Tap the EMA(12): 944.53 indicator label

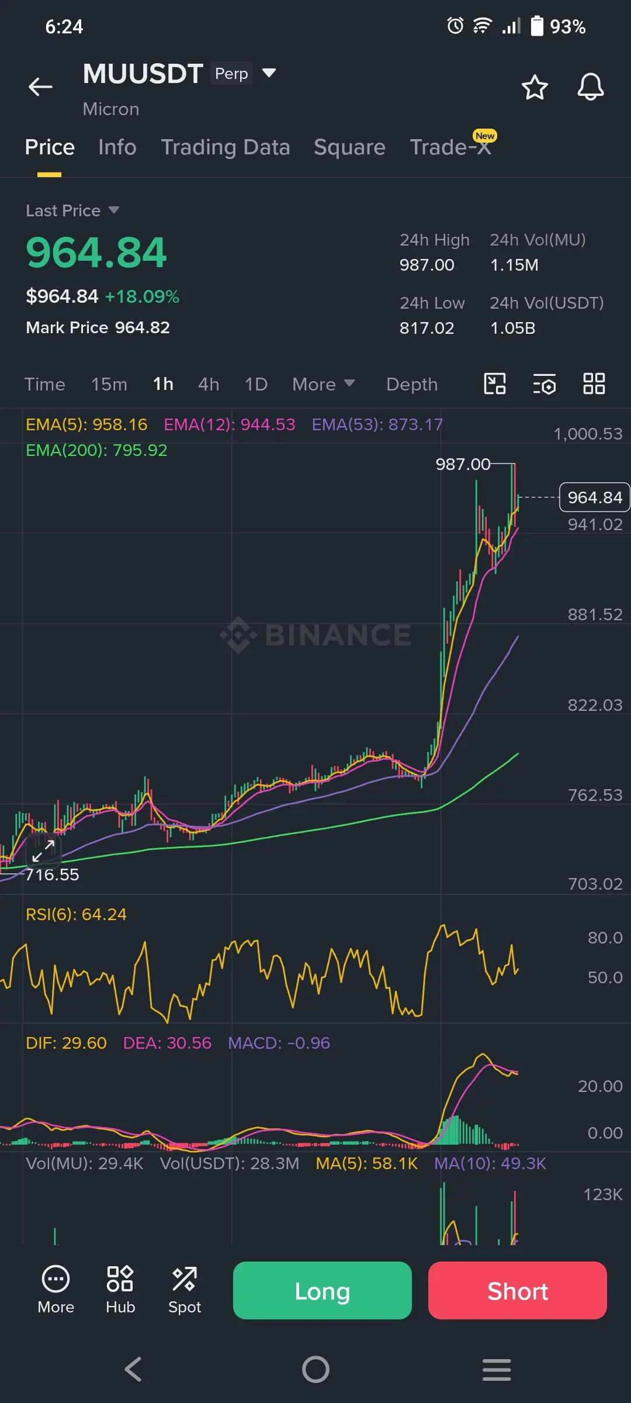click(230, 424)
